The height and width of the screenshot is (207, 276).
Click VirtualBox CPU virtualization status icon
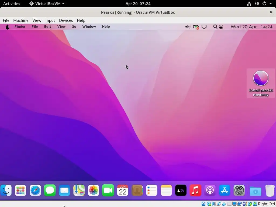click(x=245, y=204)
